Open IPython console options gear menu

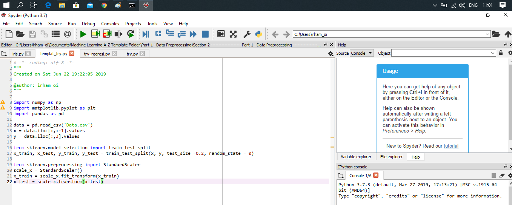coord(510,176)
